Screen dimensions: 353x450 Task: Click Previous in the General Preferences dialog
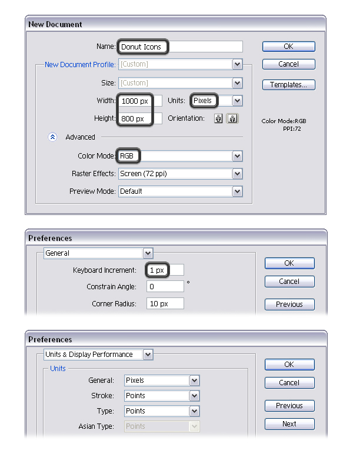coord(289,305)
